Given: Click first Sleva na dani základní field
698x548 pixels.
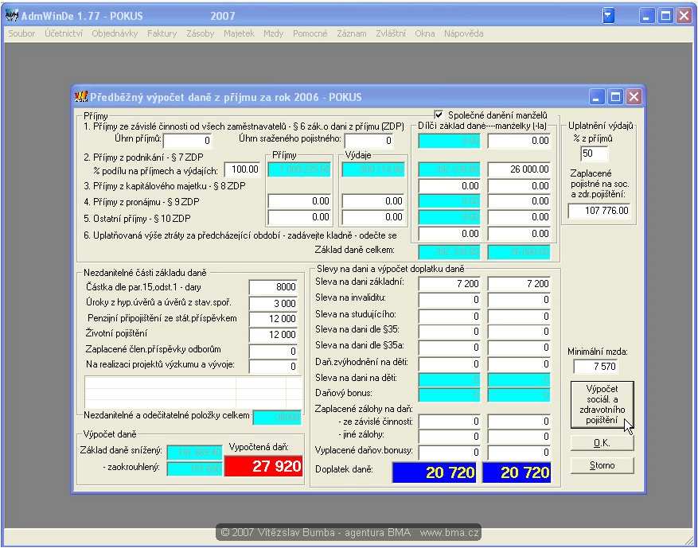Looking at the screenshot, I should [x=450, y=284].
